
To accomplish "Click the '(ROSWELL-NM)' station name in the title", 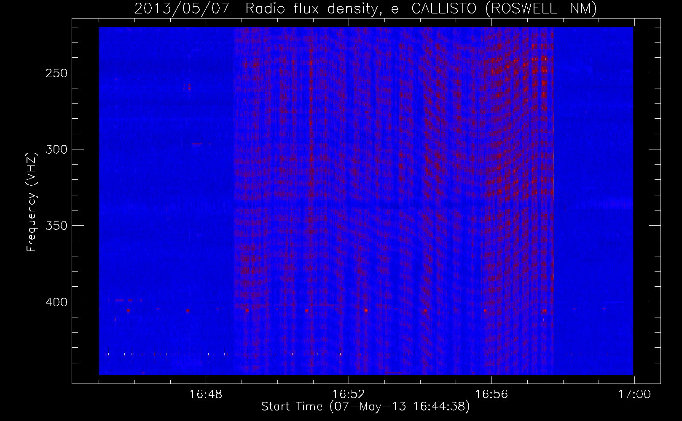I will click(541, 8).
